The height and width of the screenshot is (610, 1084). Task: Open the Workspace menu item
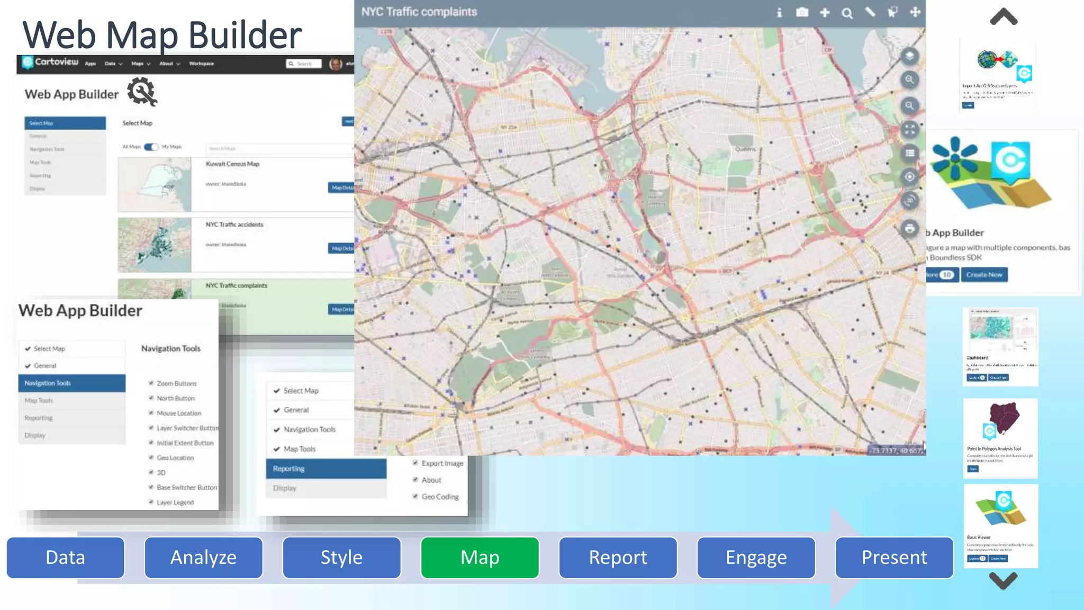tap(202, 64)
